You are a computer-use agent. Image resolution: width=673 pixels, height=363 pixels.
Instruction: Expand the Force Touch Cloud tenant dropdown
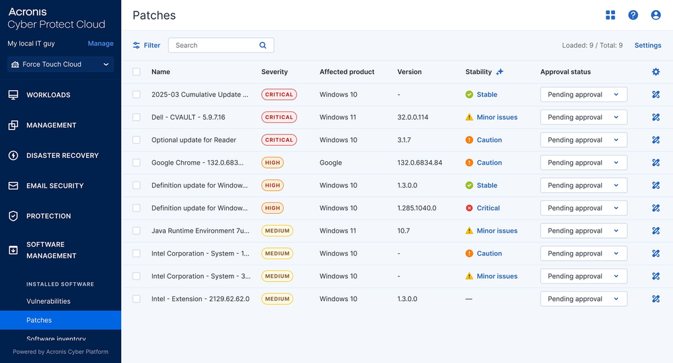(61, 65)
